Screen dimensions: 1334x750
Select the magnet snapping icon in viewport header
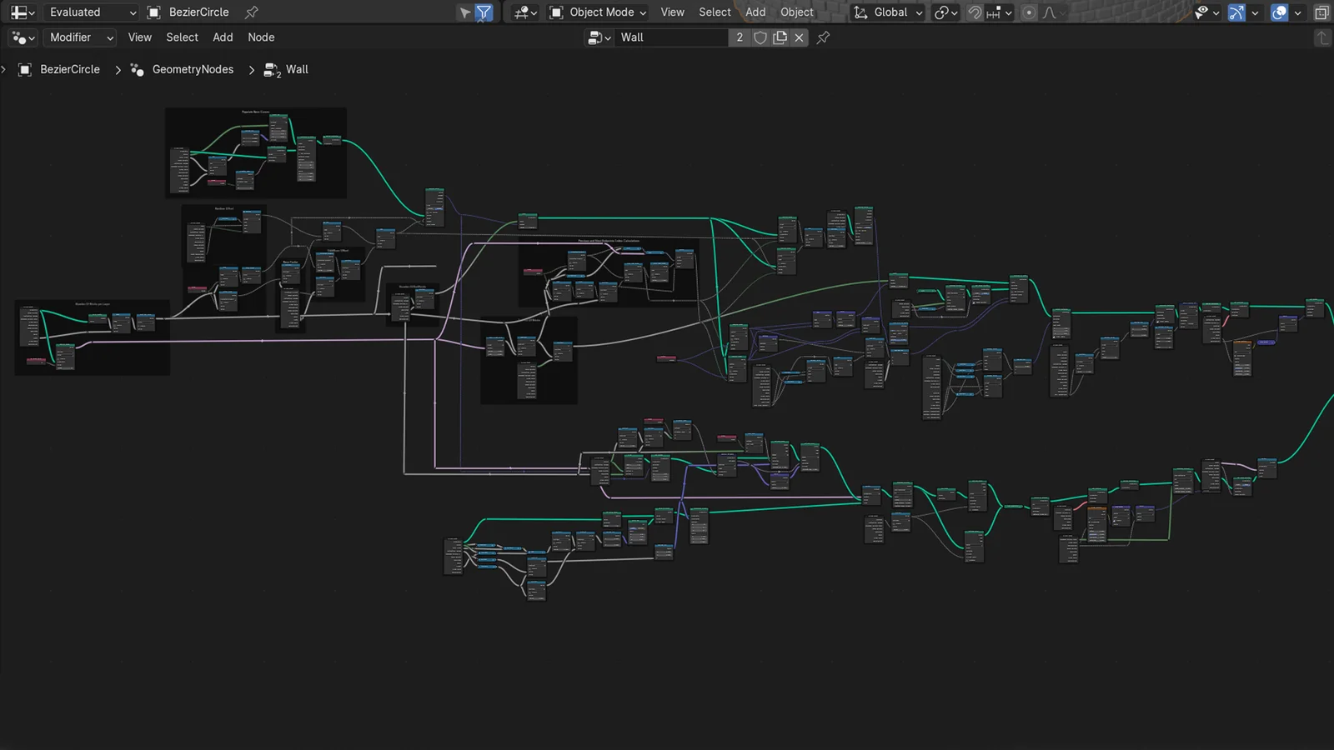click(x=974, y=12)
